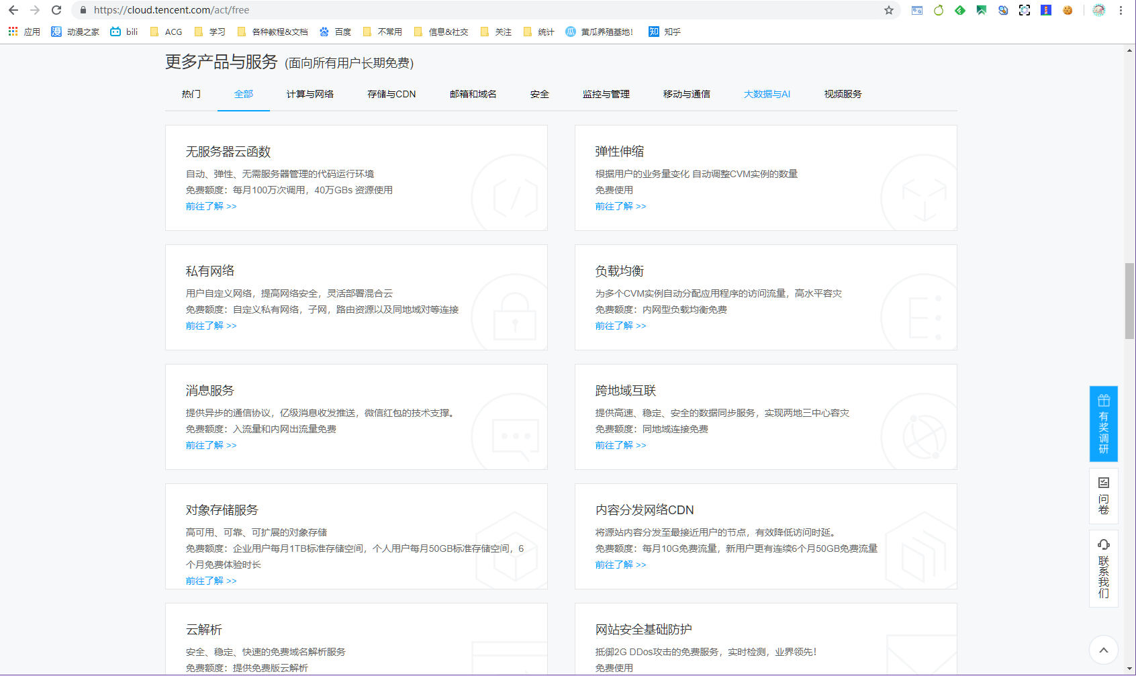Switch to the 计算与网络 tab
The height and width of the screenshot is (676, 1136).
point(310,94)
